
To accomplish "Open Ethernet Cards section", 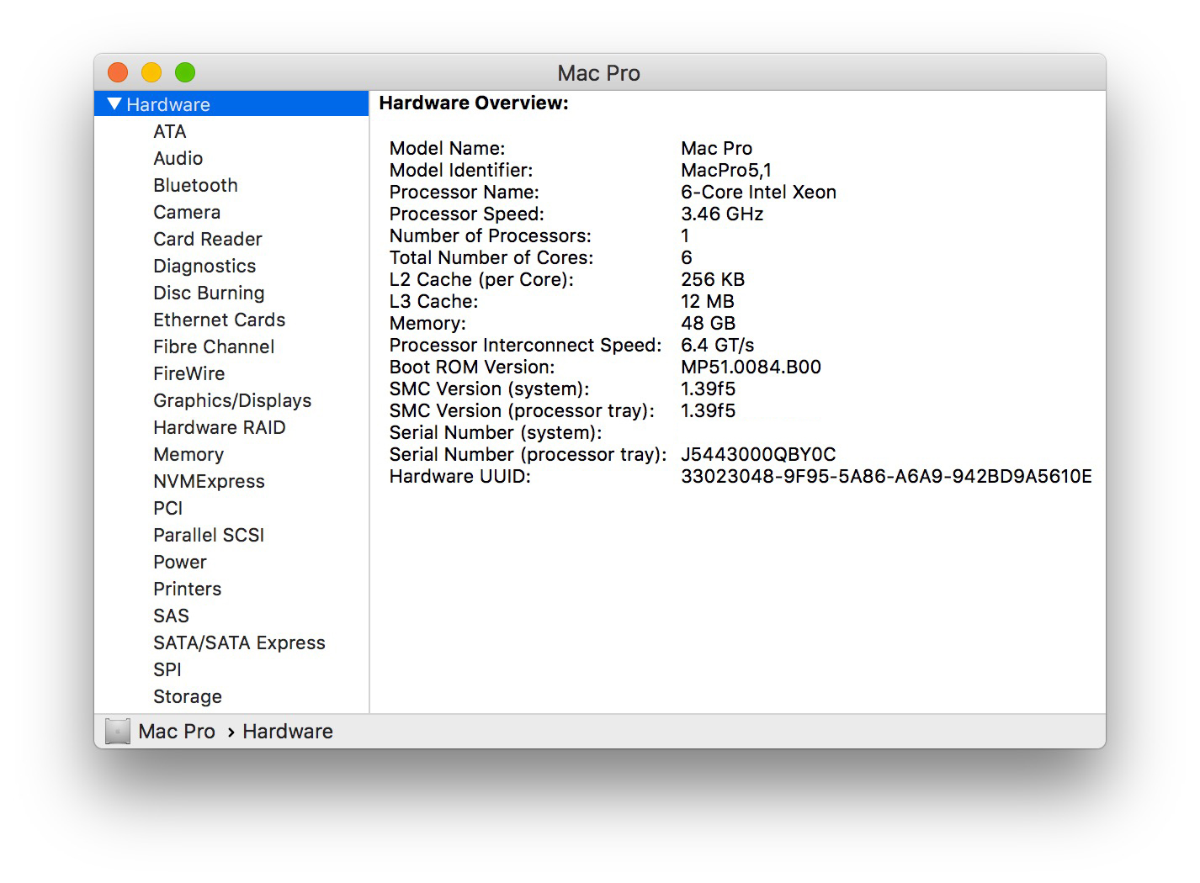I will 219,320.
